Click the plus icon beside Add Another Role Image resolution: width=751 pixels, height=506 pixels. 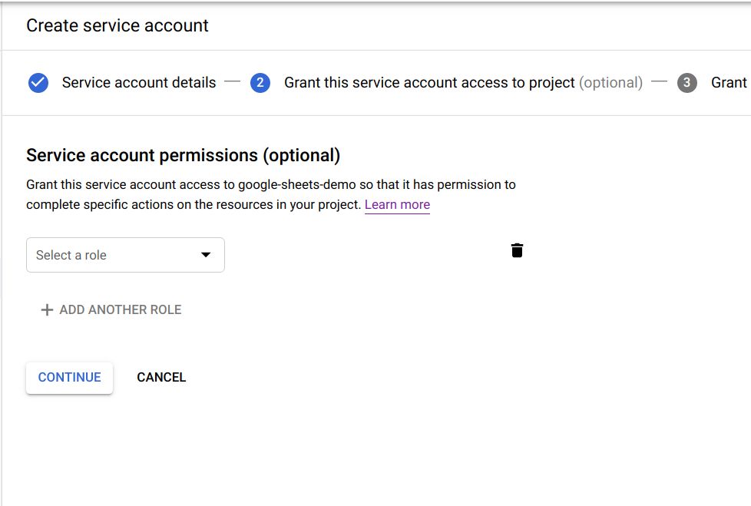pyautogui.click(x=47, y=310)
